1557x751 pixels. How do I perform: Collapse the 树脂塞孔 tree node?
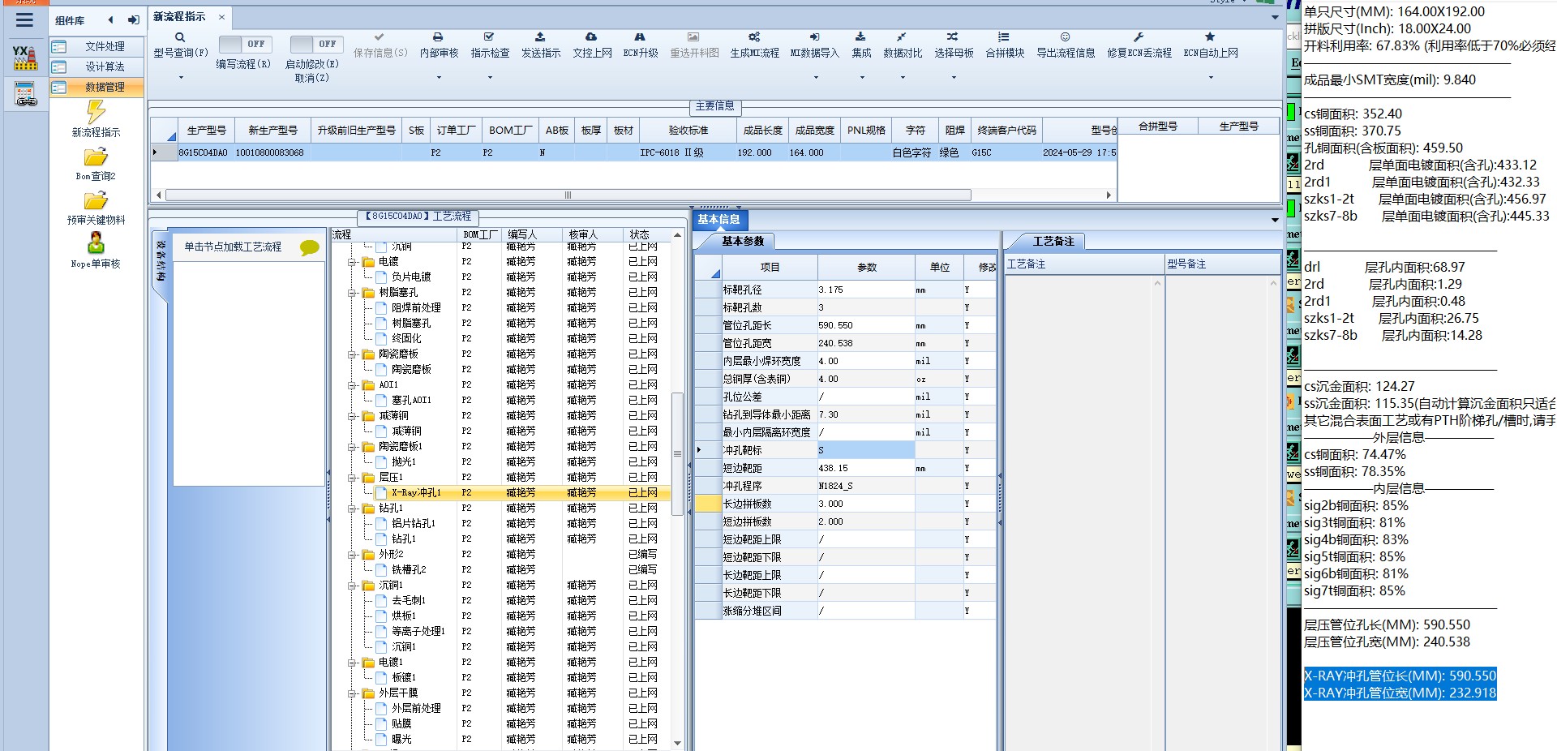pyautogui.click(x=353, y=293)
